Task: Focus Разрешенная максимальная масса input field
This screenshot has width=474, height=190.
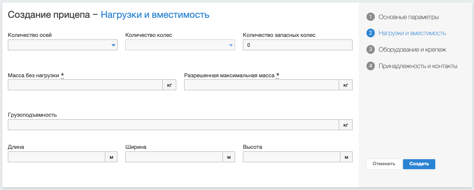Action: coord(262,85)
